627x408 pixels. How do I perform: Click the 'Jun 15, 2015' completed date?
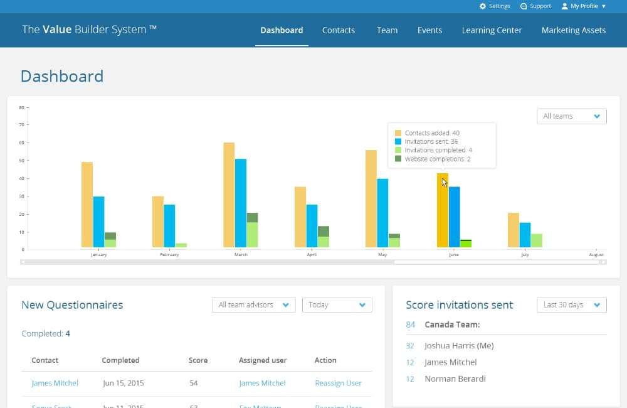click(x=123, y=383)
